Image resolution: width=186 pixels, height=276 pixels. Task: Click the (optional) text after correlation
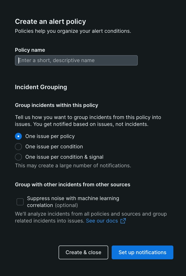pos(66,205)
